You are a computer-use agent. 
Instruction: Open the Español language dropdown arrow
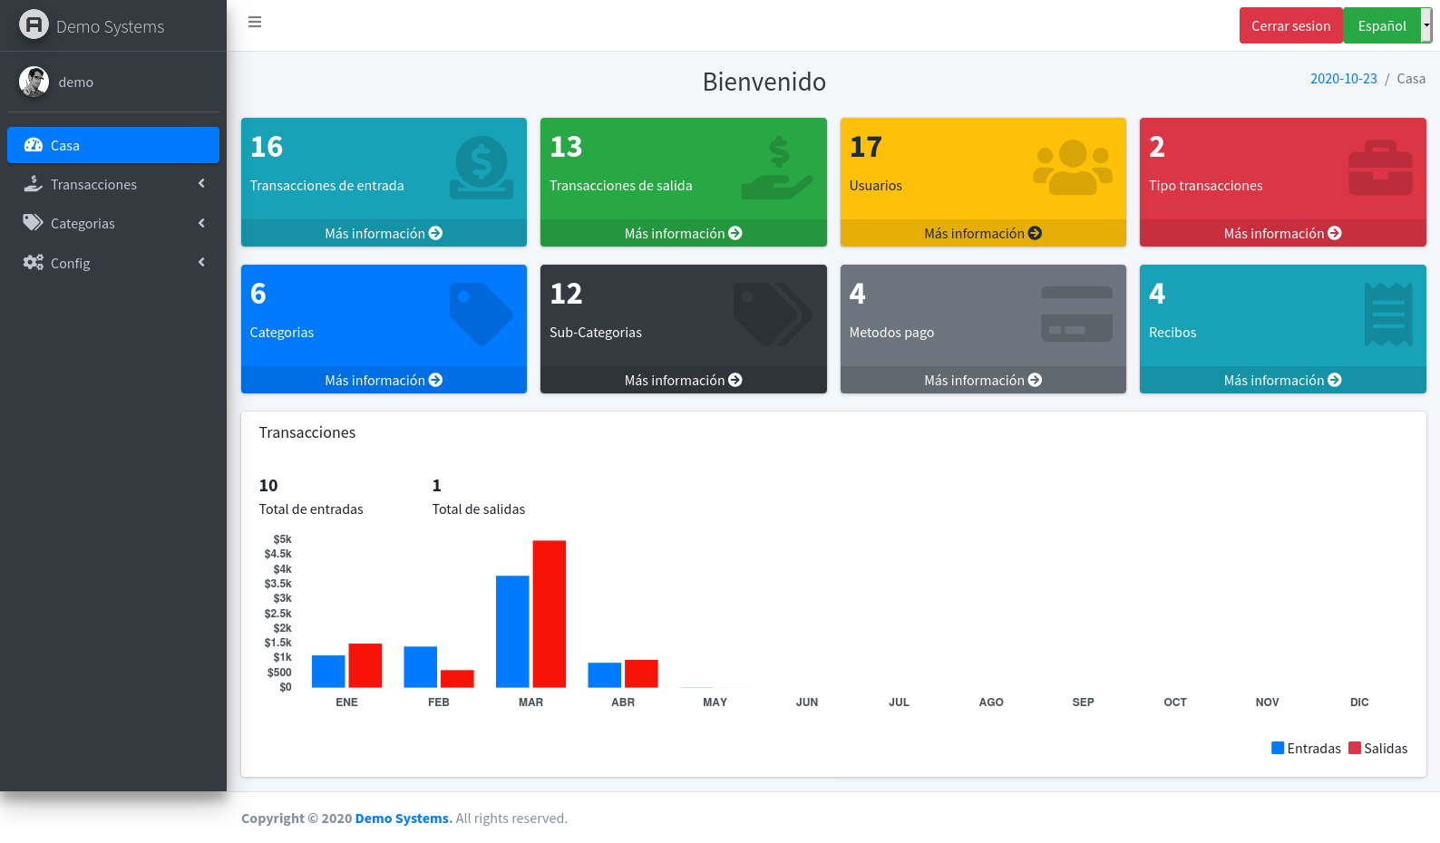[1426, 25]
